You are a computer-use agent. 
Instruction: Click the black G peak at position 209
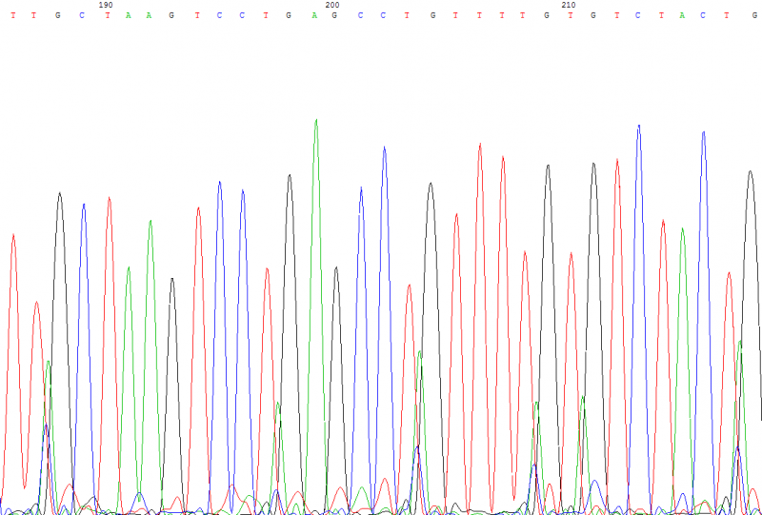point(549,167)
